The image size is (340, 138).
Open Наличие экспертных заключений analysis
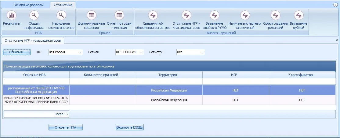coord(245,20)
